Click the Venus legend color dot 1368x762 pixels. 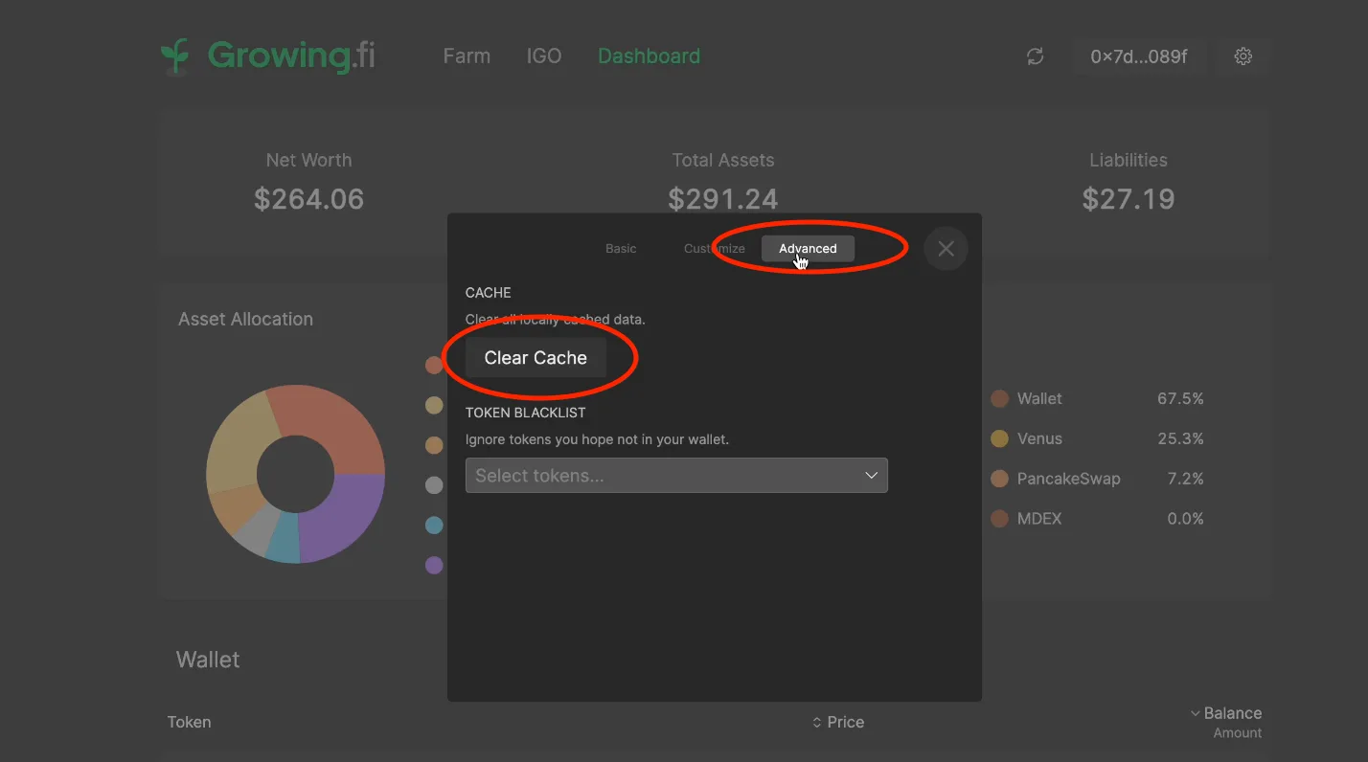click(x=1000, y=439)
